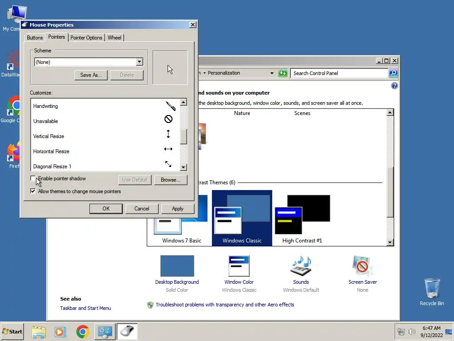Screen dimensions: 454x341
Task: Select the High Contrast #1 theme
Action: [302, 218]
